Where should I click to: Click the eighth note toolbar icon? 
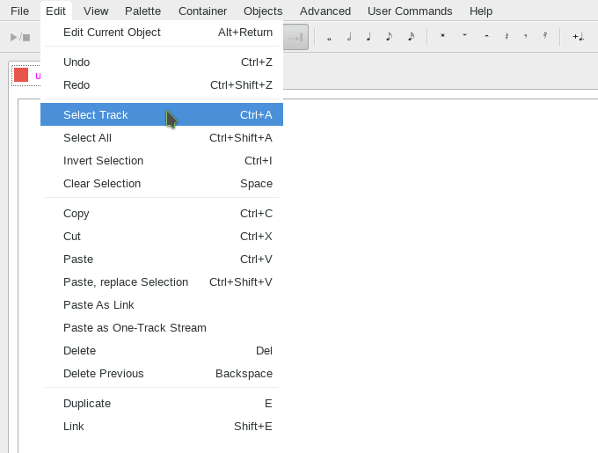[389, 37]
